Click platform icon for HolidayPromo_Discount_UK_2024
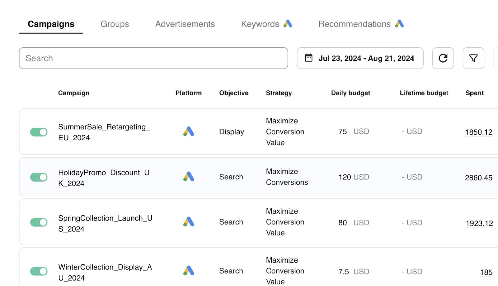The image size is (498, 286). [x=189, y=177]
